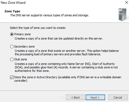Click the New Zone Wizard title text
Image resolution: width=129 pixels, height=102 pixels.
click(x=13, y=3)
